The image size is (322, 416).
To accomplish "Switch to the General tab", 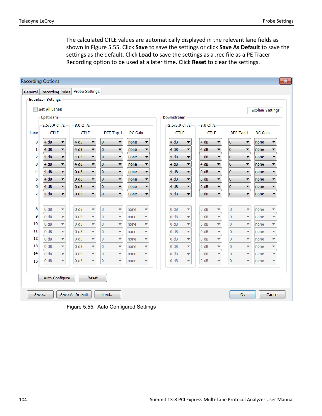I will (31, 92).
